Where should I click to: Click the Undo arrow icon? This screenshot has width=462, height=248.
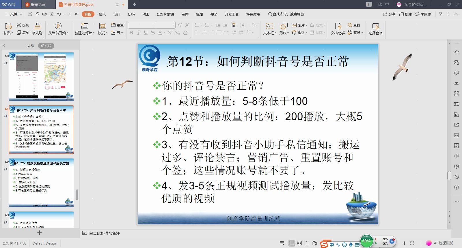(59, 14)
